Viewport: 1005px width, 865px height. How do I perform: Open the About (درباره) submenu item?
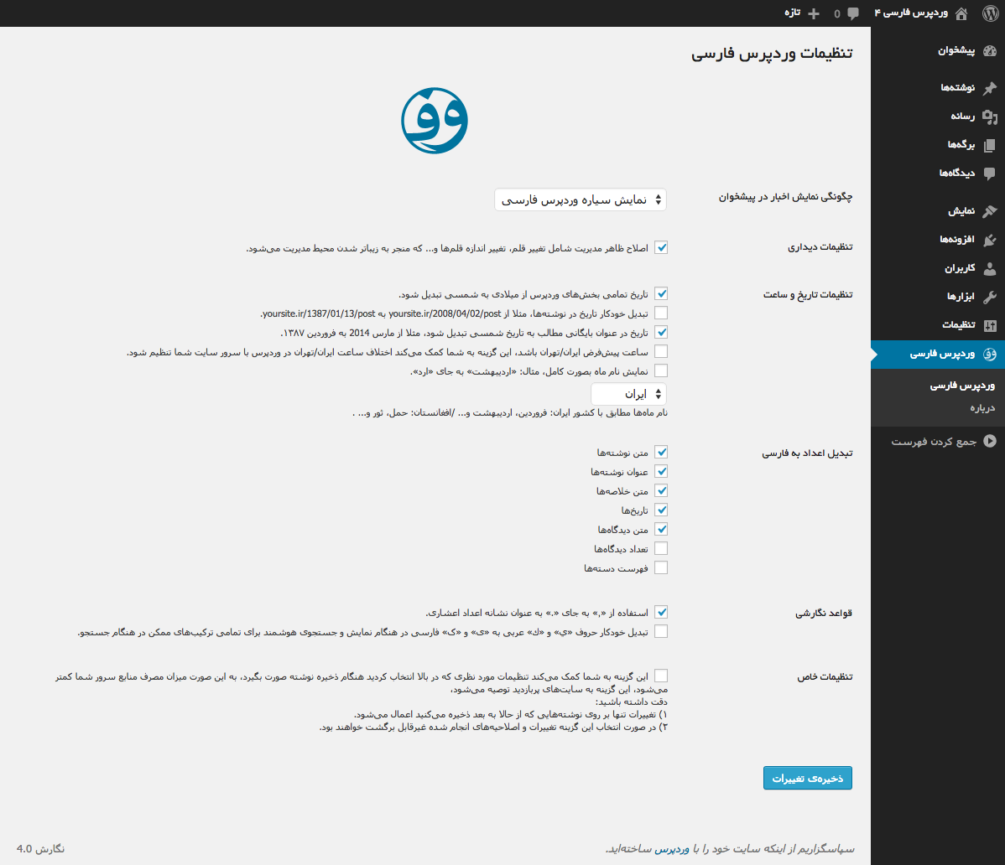click(982, 408)
